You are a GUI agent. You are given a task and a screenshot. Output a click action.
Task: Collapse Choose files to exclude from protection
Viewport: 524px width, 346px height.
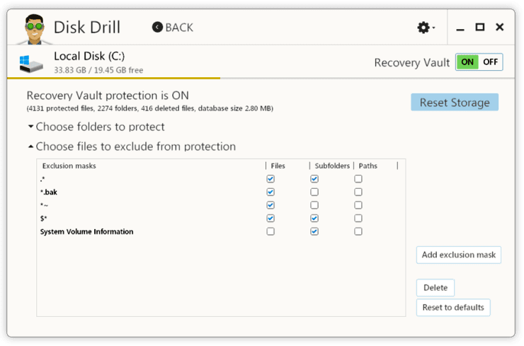click(132, 146)
